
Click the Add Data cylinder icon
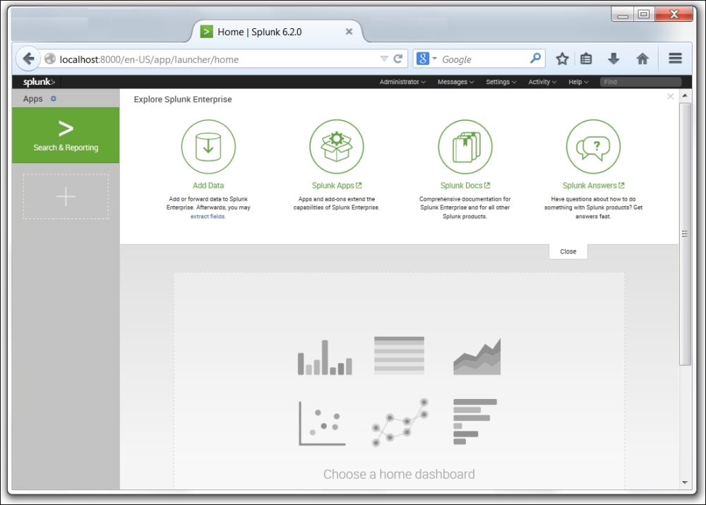pyautogui.click(x=208, y=146)
